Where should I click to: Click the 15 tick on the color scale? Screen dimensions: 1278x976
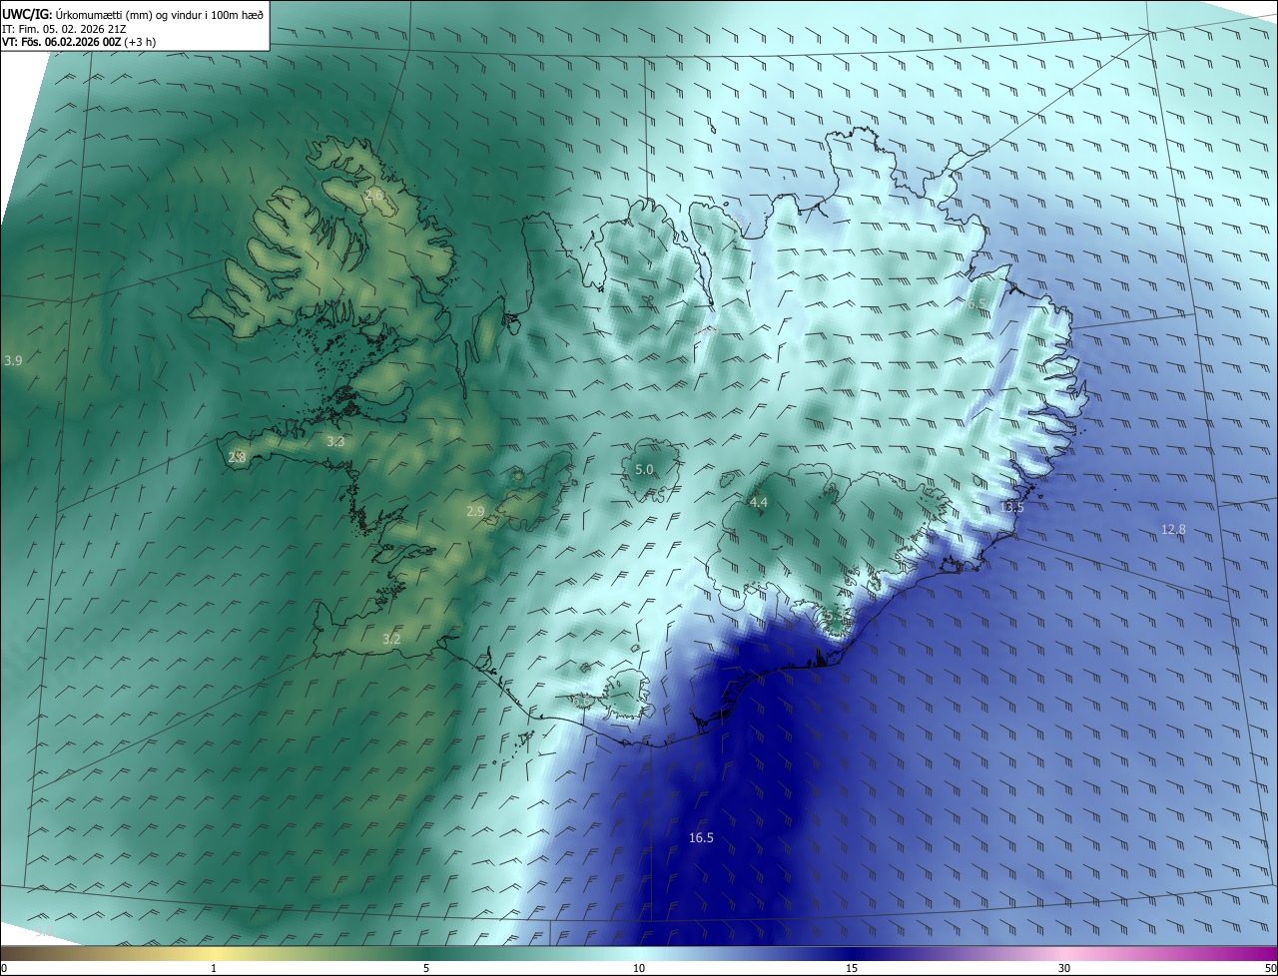(852, 968)
